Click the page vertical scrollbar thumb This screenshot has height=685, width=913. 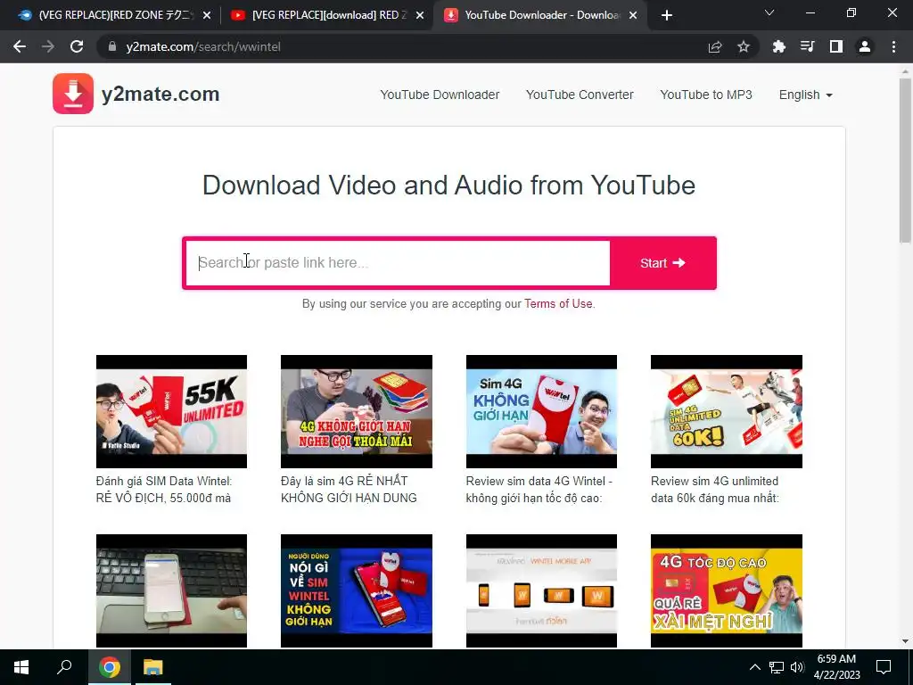point(905,161)
